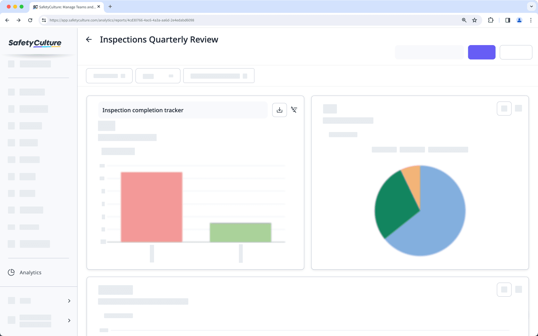Image resolution: width=538 pixels, height=336 pixels.
Task: Click the SafetyCulture logo
Action: [35, 43]
